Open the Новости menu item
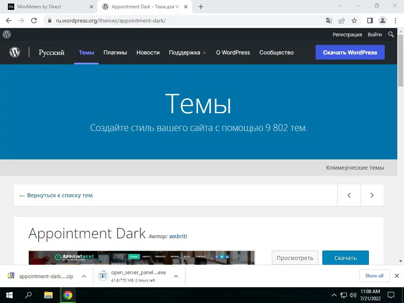 (148, 52)
